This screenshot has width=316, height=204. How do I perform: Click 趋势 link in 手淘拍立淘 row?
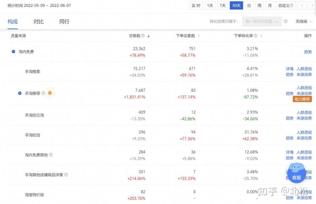[x=290, y=118]
